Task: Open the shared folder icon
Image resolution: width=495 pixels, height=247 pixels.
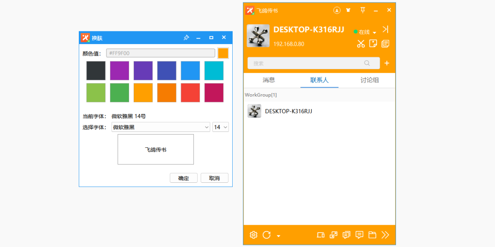Action: tap(372, 235)
